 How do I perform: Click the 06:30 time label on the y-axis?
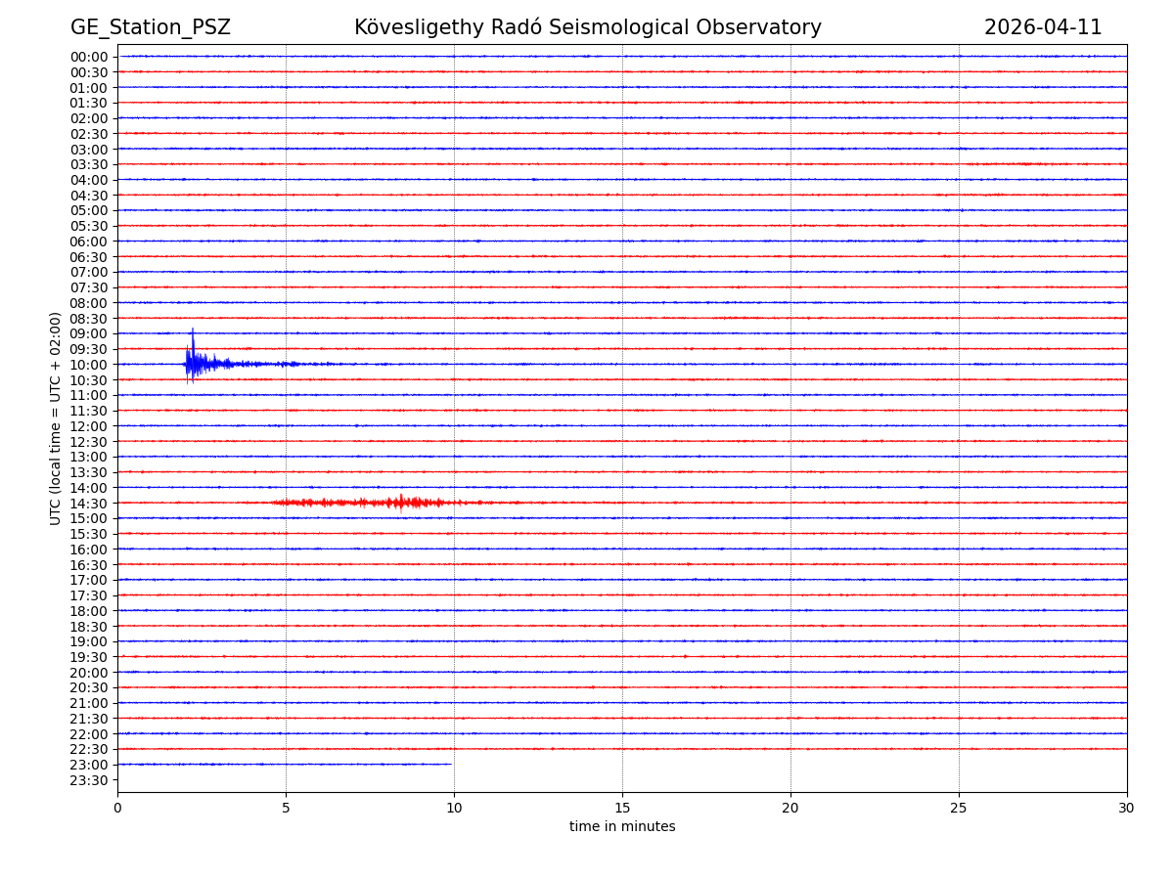pos(89,257)
